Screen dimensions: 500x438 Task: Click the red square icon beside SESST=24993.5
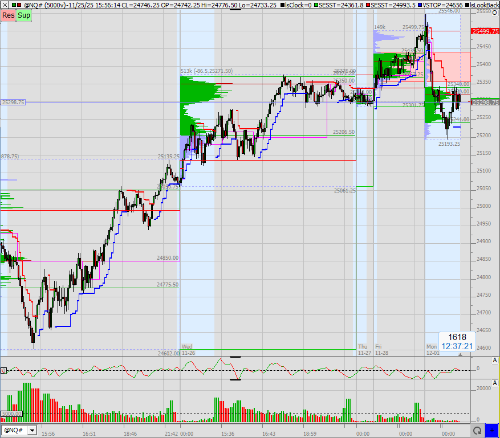coord(367,4)
